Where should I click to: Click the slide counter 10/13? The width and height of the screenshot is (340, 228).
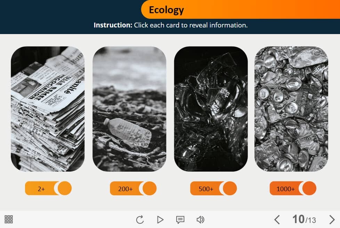coord(304,219)
